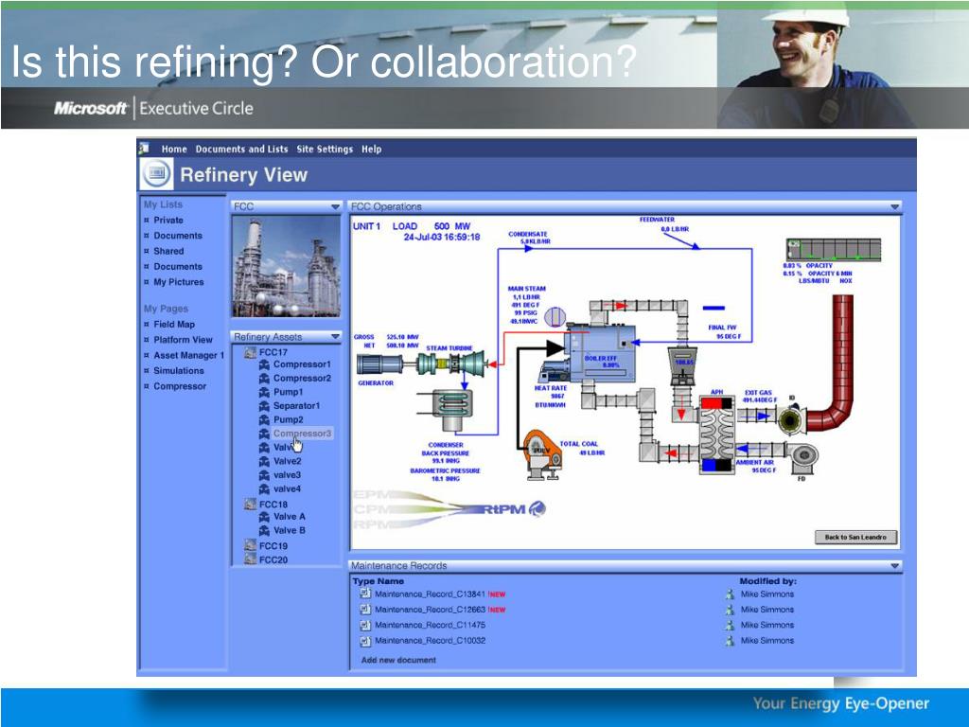Open My Pictures link

[179, 282]
